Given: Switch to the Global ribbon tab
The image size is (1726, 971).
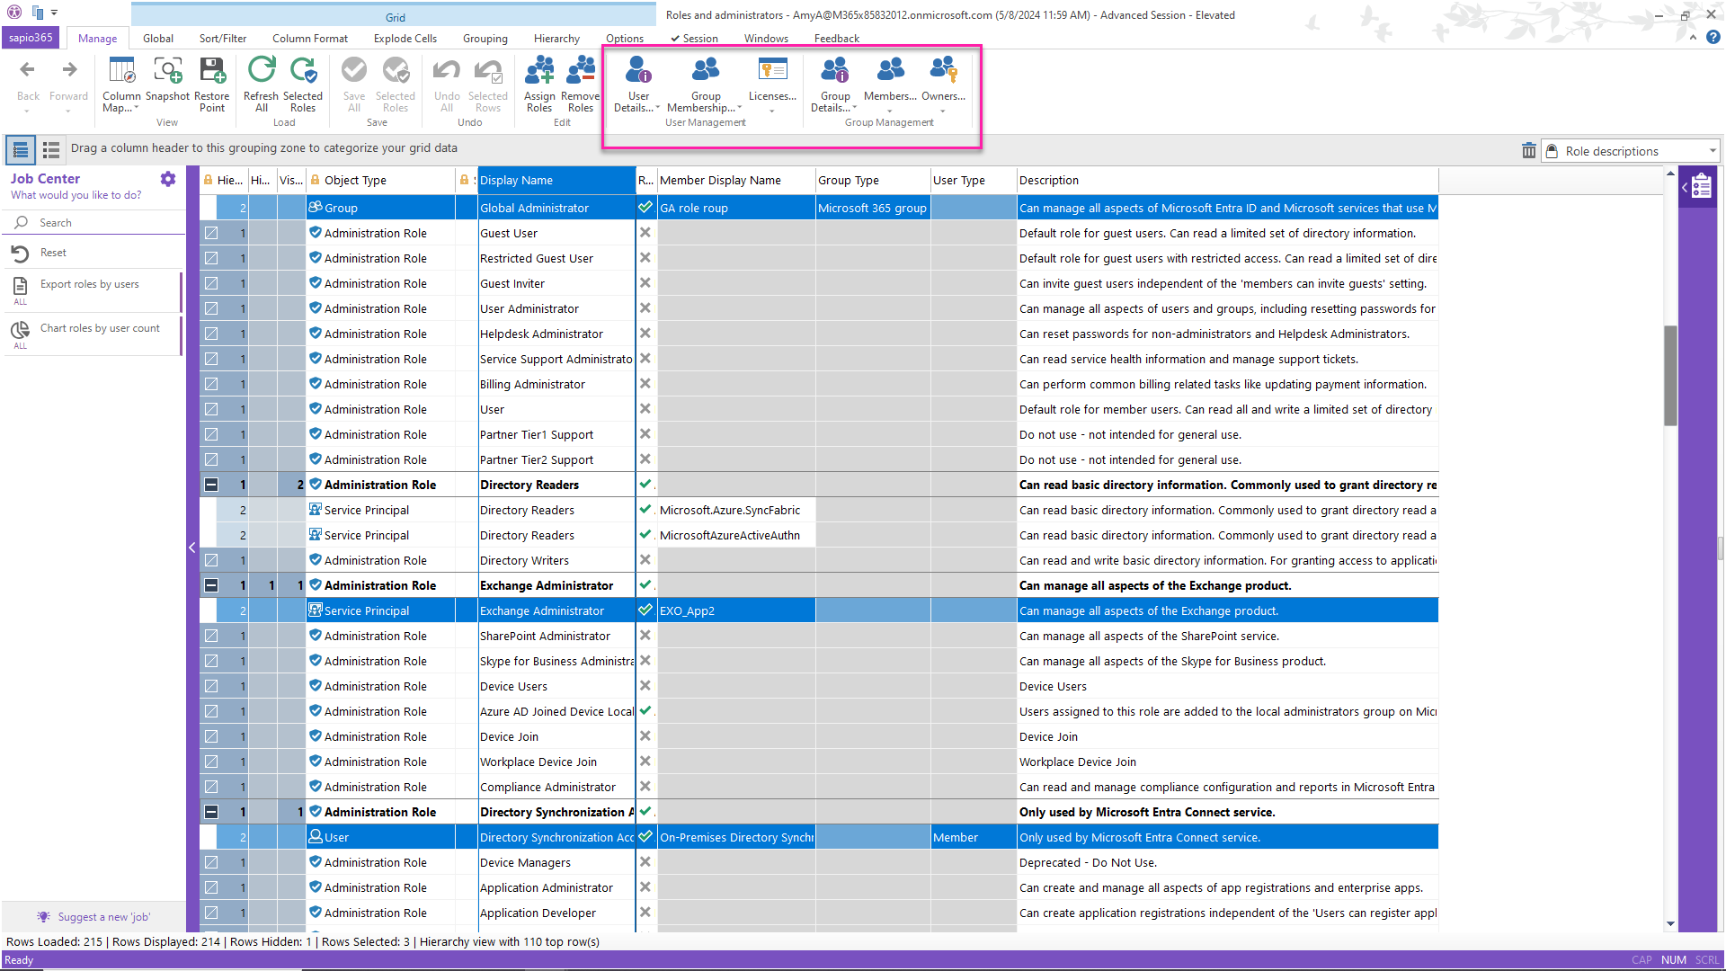Looking at the screenshot, I should 158,39.
